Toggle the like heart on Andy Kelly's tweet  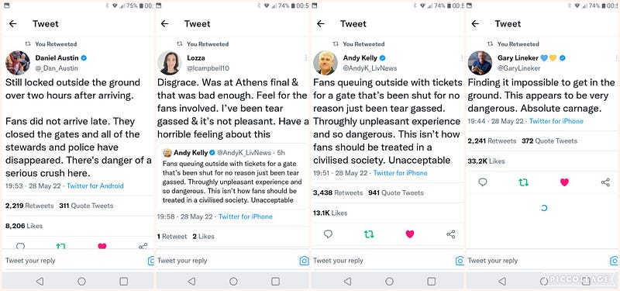coord(410,234)
